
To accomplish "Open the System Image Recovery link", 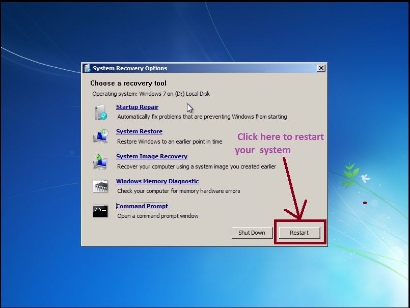I will [151, 156].
